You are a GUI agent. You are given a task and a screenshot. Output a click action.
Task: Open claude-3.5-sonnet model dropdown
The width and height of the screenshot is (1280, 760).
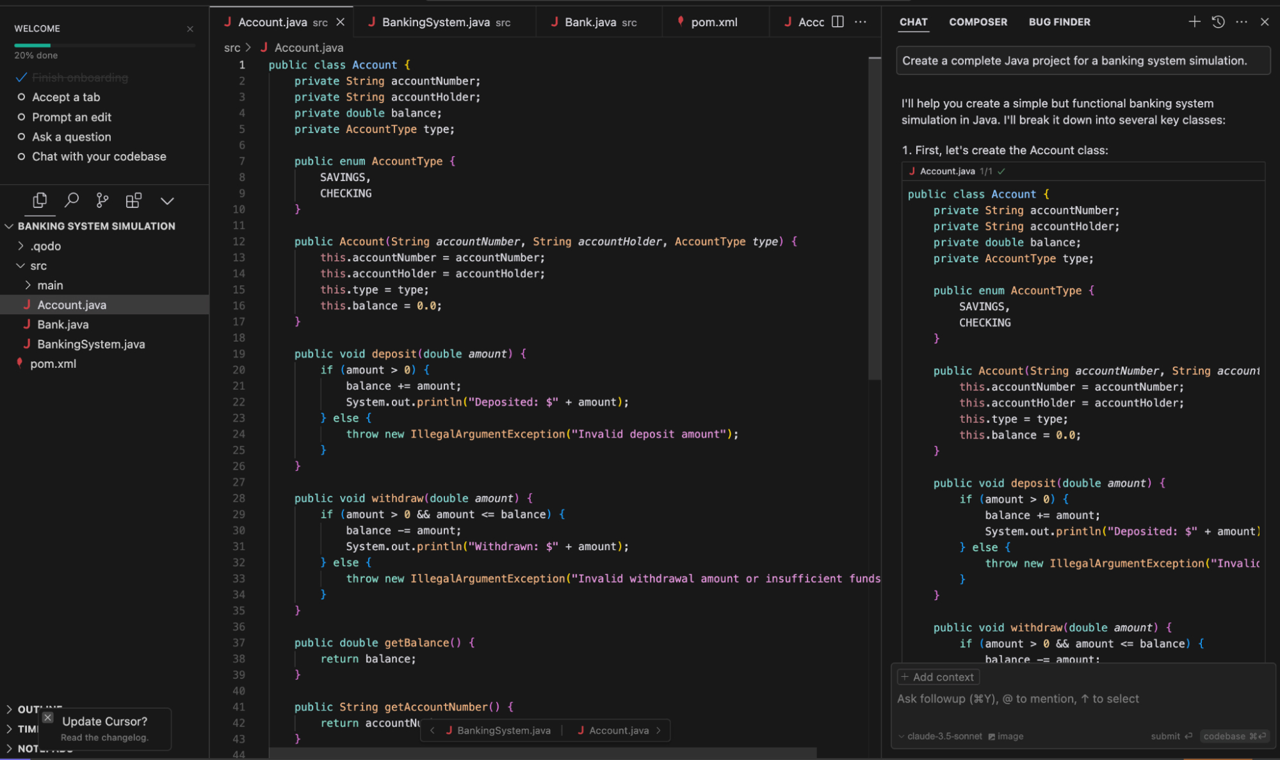pos(939,736)
